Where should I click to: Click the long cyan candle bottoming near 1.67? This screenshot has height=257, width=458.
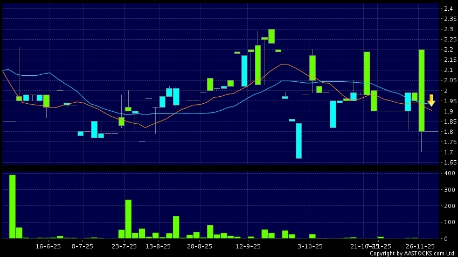(x=299, y=141)
